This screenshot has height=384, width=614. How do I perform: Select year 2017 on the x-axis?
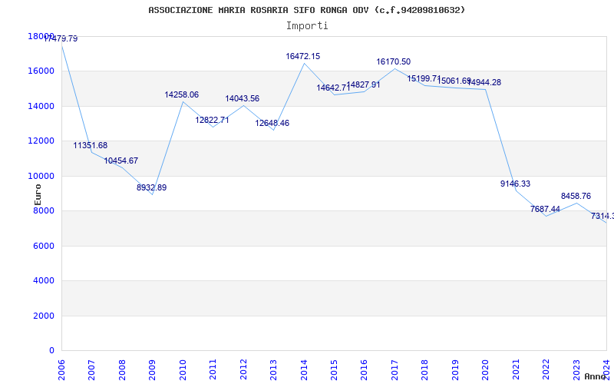[x=394, y=367]
